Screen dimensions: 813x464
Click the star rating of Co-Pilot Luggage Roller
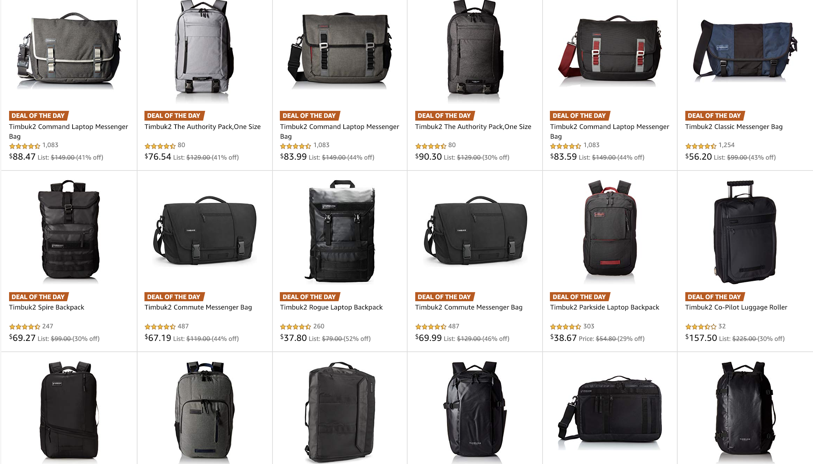pos(701,327)
